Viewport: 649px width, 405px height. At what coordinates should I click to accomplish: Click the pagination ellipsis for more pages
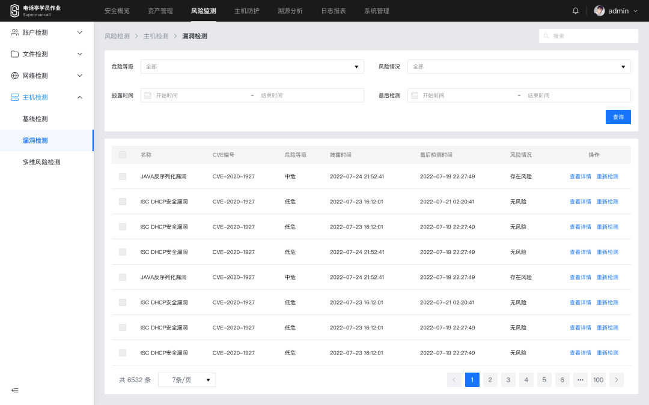click(x=580, y=380)
